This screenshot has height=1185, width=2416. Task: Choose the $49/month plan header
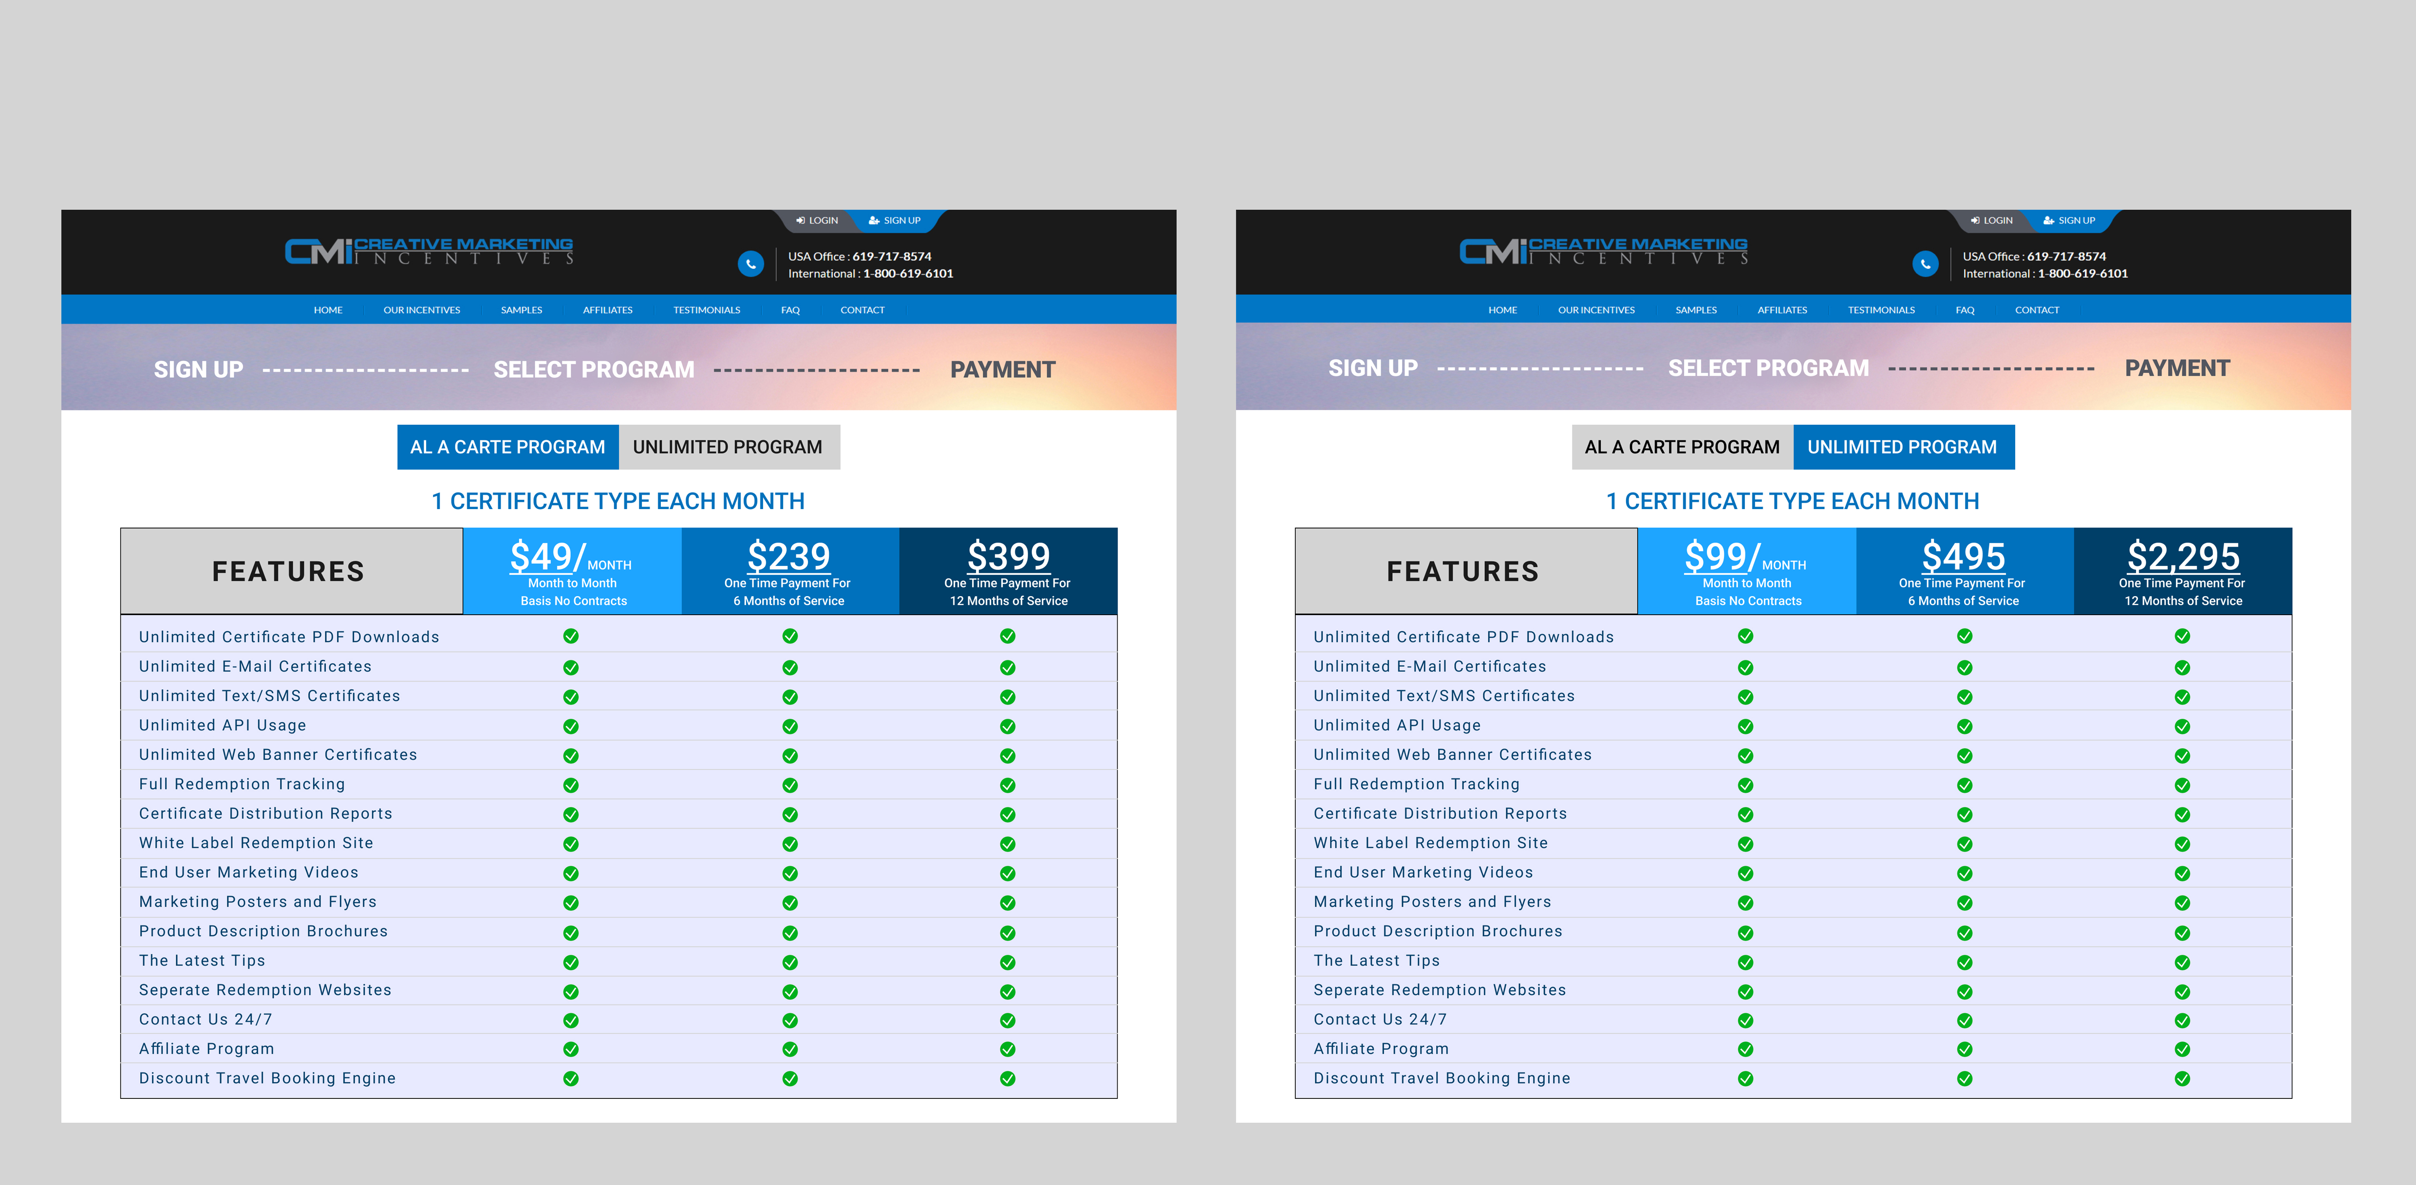571,571
